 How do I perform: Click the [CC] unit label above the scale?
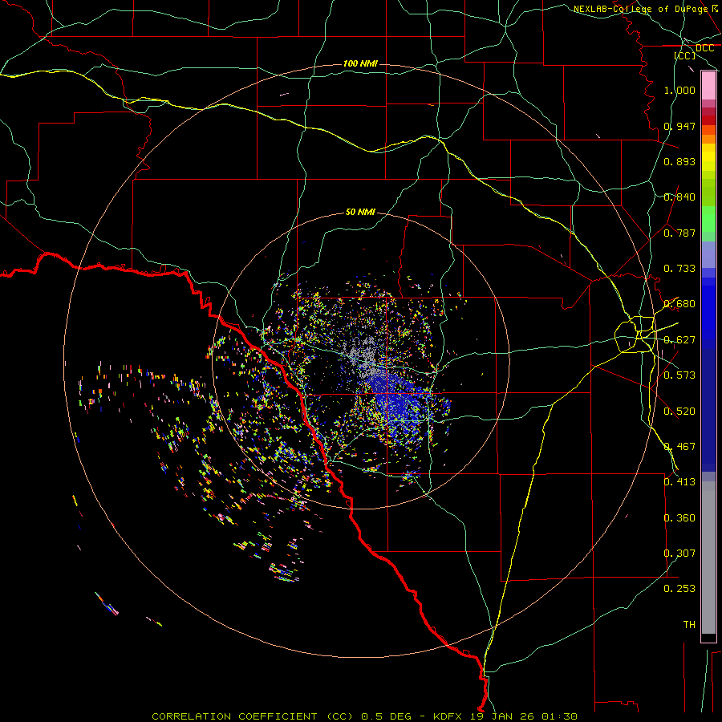(685, 55)
